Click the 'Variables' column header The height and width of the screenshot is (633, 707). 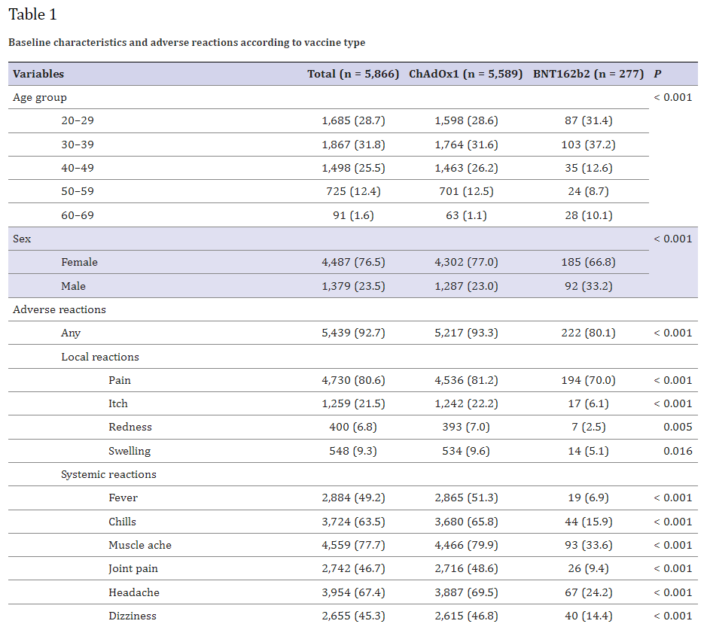coord(38,74)
